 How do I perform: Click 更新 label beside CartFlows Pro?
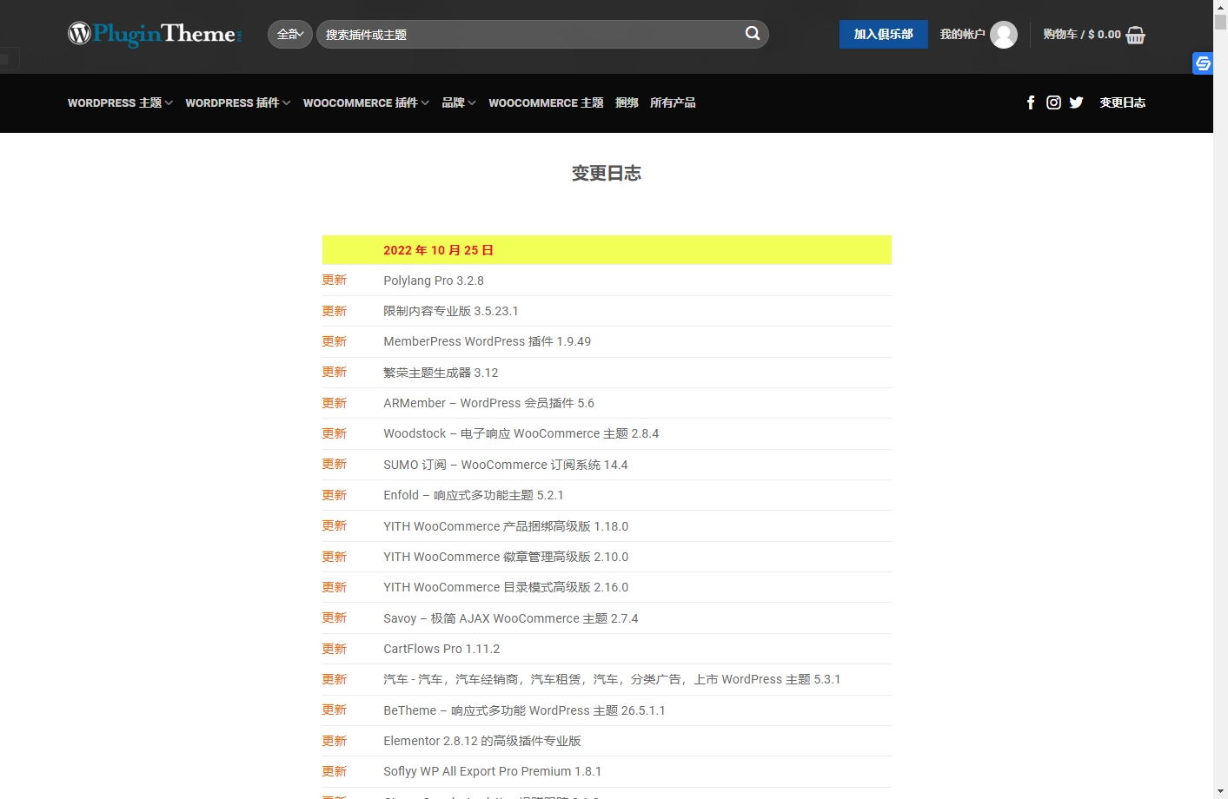[x=335, y=649]
